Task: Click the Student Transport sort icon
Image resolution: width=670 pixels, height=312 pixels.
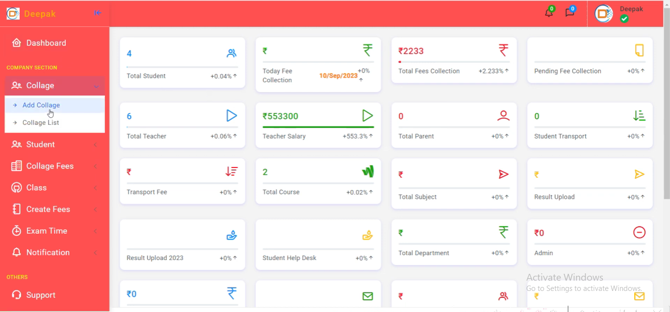Action: tap(639, 116)
